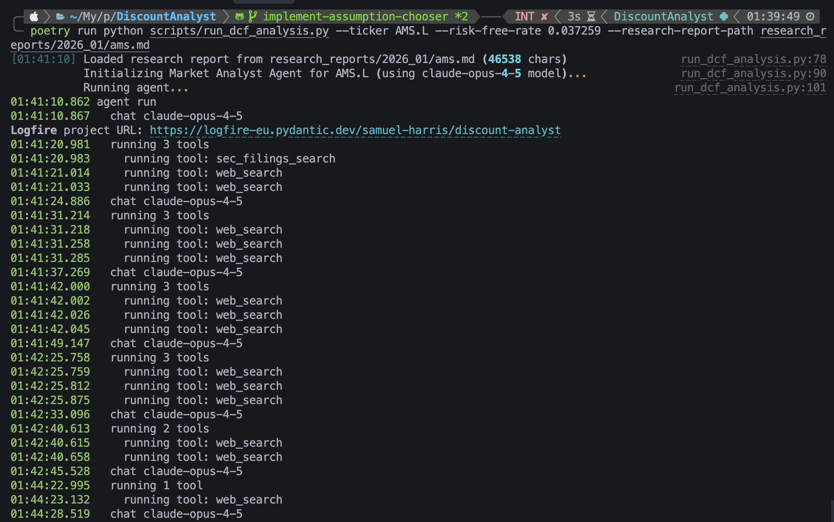Open the Logfire project URL link
Viewport: 834px width, 522px height.
[x=355, y=130]
